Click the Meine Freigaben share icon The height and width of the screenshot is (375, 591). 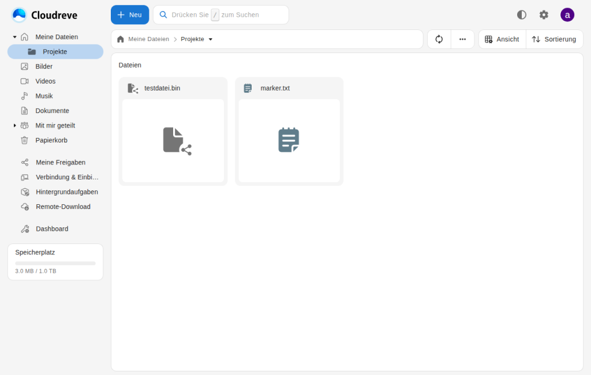pyautogui.click(x=25, y=163)
